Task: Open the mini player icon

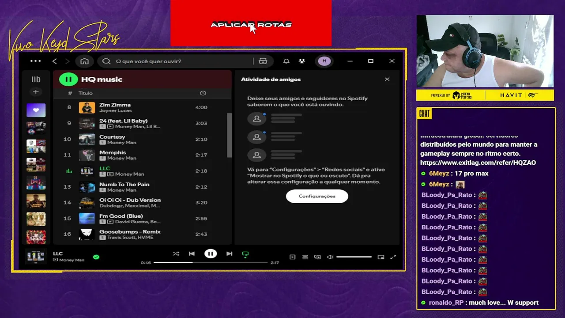Action: click(x=381, y=257)
